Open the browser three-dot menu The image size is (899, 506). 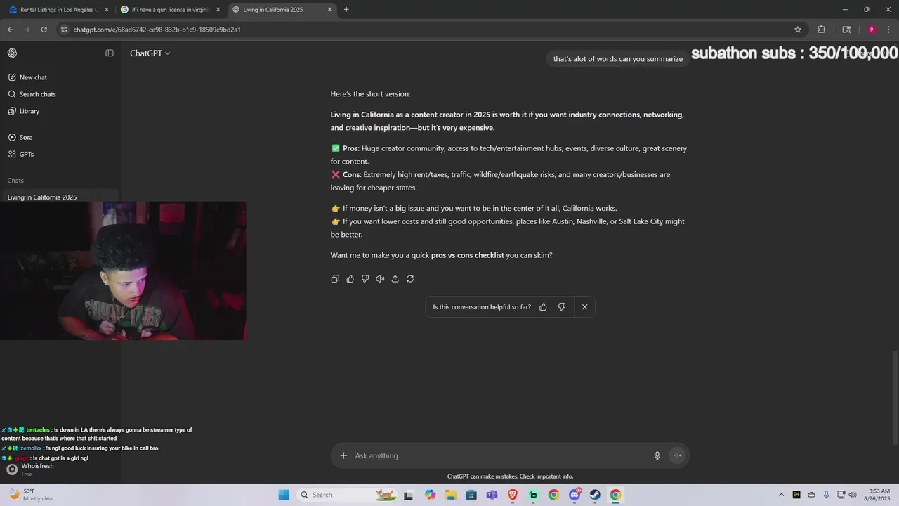pos(889,30)
